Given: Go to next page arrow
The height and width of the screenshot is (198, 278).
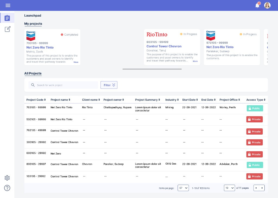Looking at the screenshot, I should click(x=262, y=188).
